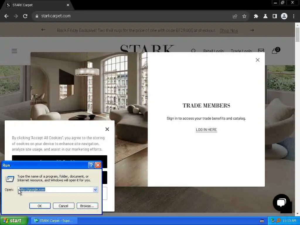Click Browse... in the Run dialog
Viewport: 300px width, 225px height.
click(x=87, y=206)
